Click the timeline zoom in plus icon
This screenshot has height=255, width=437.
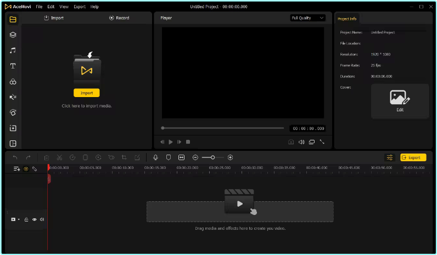(x=230, y=157)
